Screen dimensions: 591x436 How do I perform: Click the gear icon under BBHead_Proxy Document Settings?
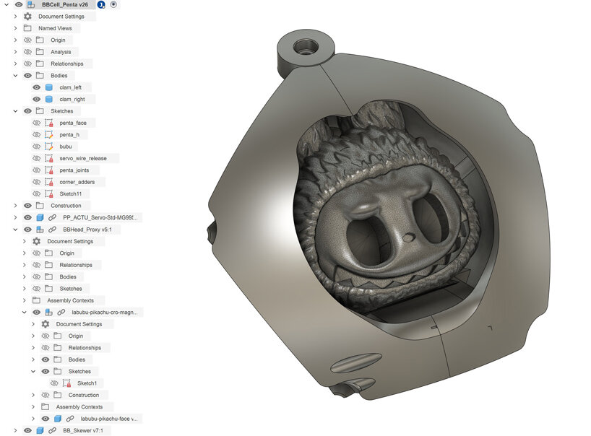point(37,241)
